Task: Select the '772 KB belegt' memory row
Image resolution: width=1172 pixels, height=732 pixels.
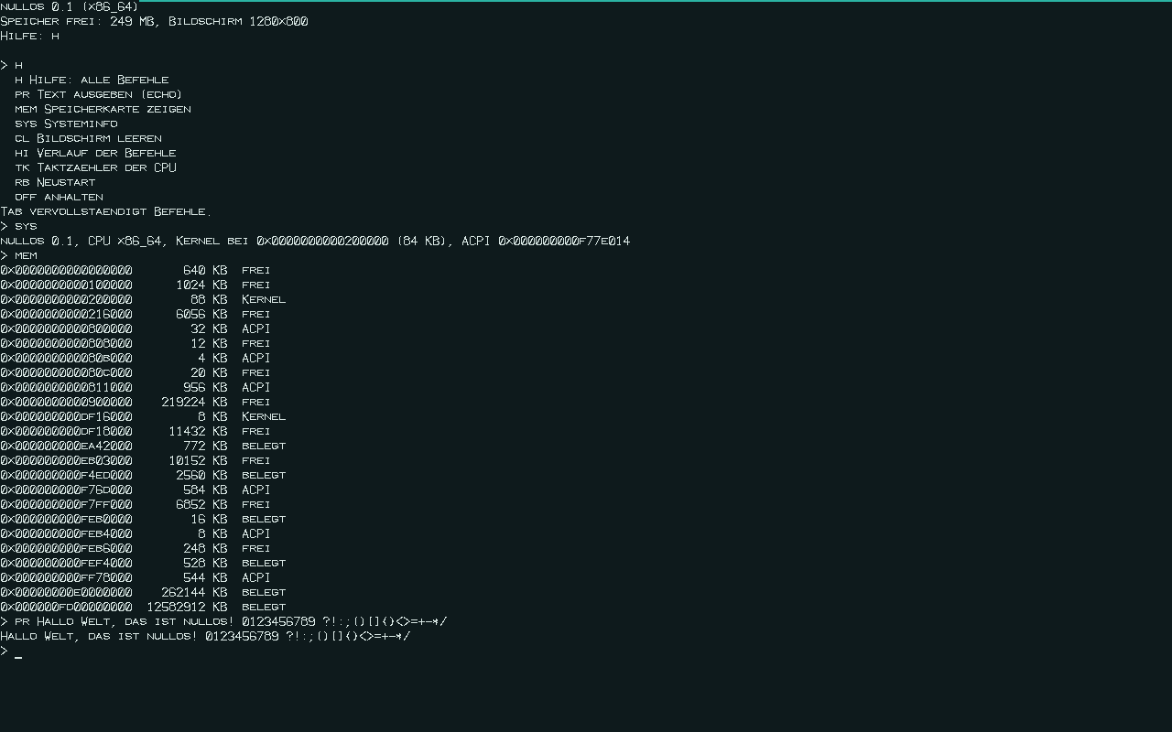Action: click(x=143, y=446)
